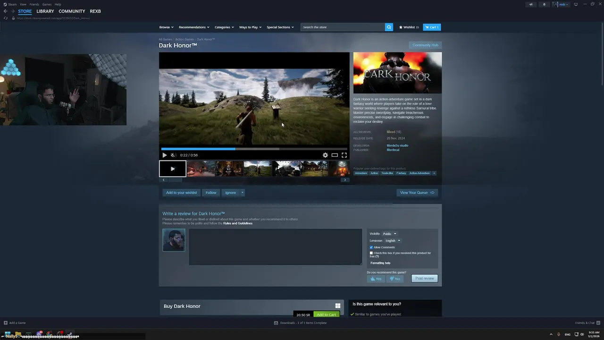Toggle the Allow Comments checkbox
Viewport: 604px width, 340px height.
click(x=371, y=247)
